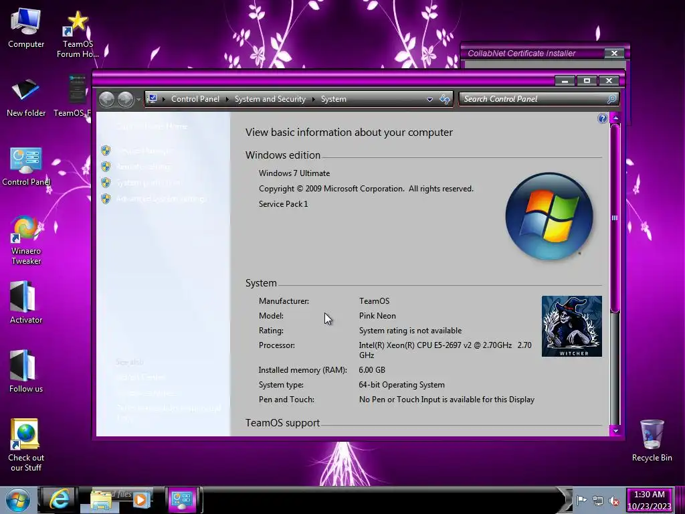The width and height of the screenshot is (685, 514).
Task: Click the network tray icon
Action: 597,501
